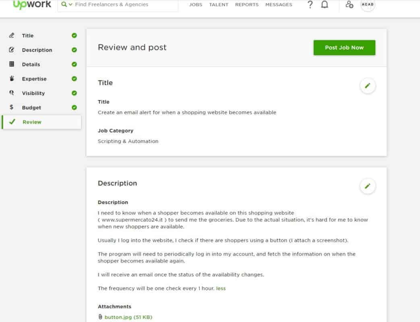Click the invite user icon
420x322 pixels.
pos(349,5)
